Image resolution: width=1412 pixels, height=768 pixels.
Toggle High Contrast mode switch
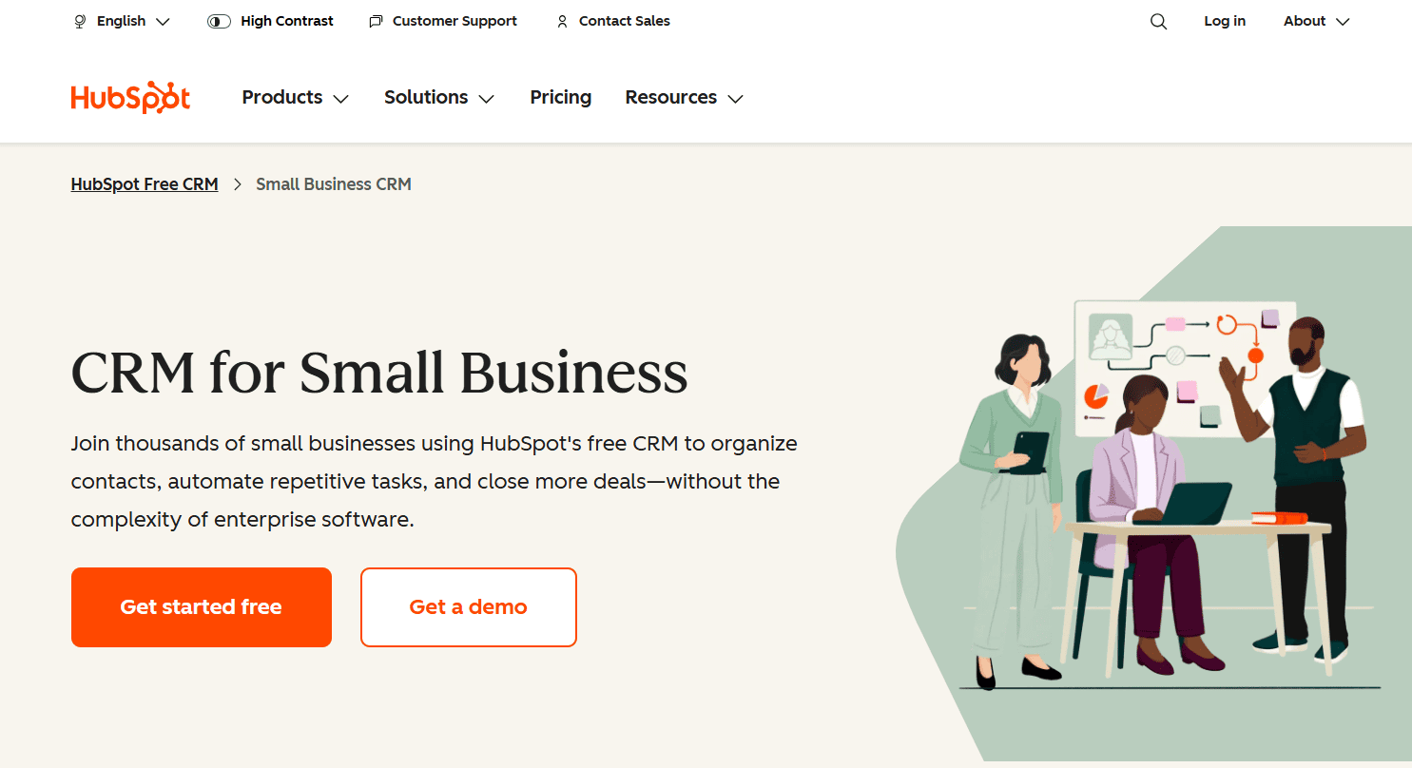pos(219,21)
